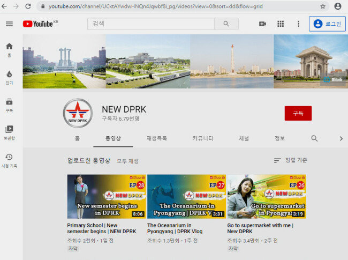Open the 채널 channels tab
Viewport: 348px width, 260px height.
[x=244, y=138]
